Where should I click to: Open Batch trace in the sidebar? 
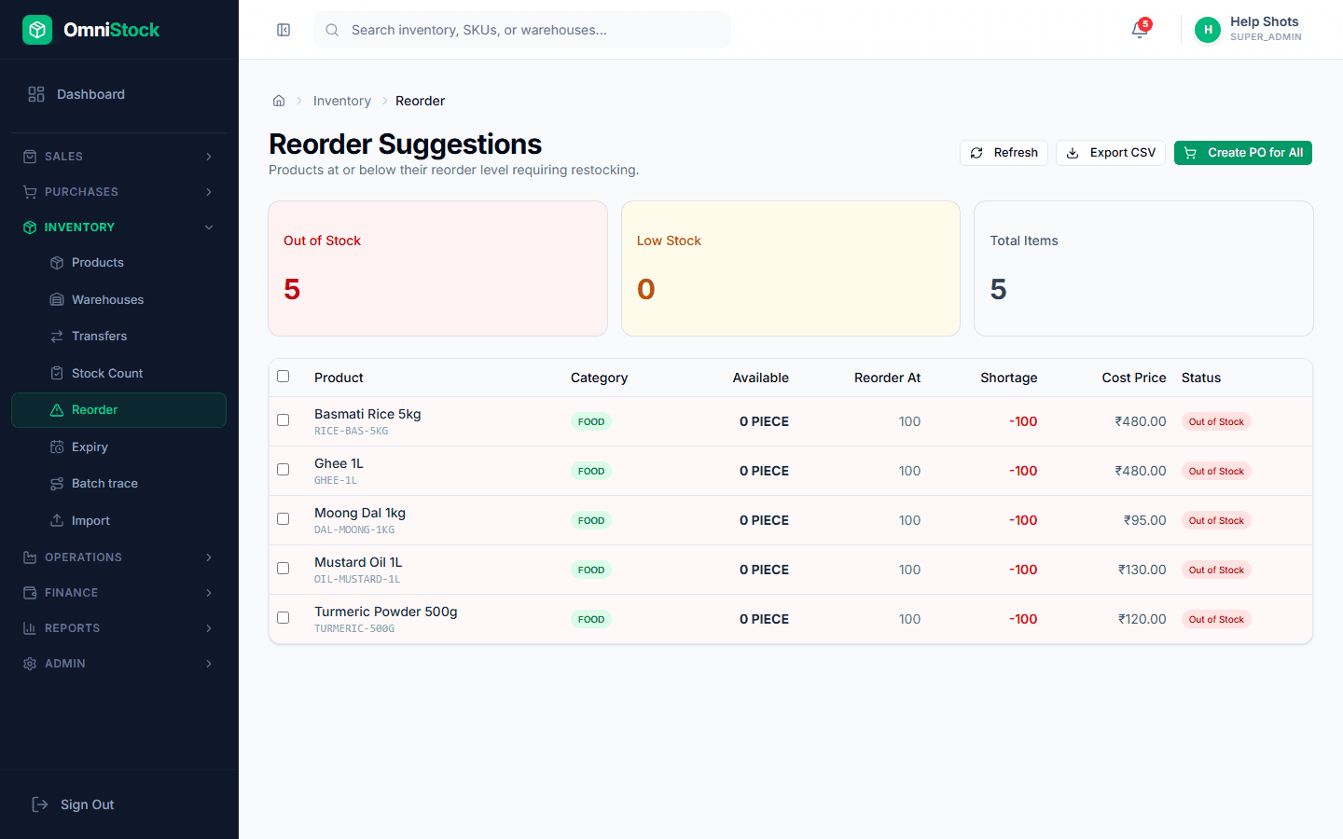click(118, 484)
